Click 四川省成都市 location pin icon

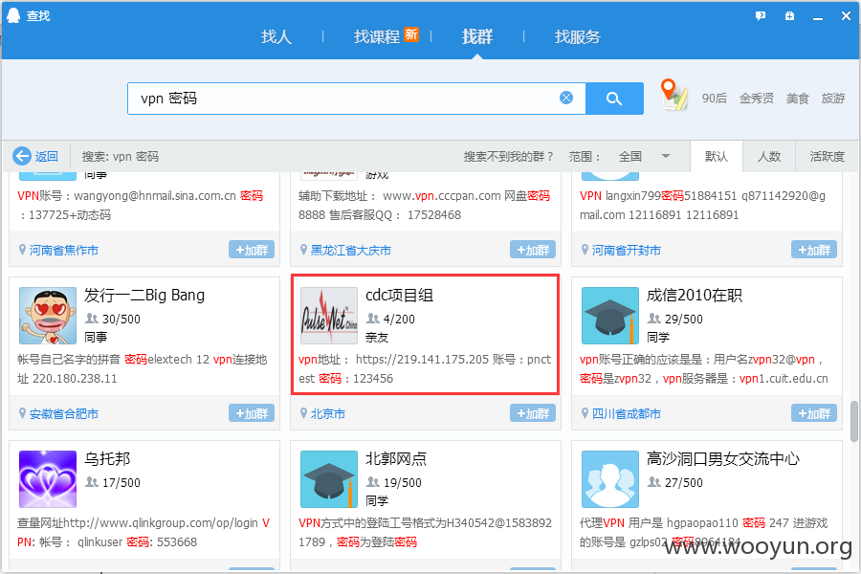[x=585, y=413]
